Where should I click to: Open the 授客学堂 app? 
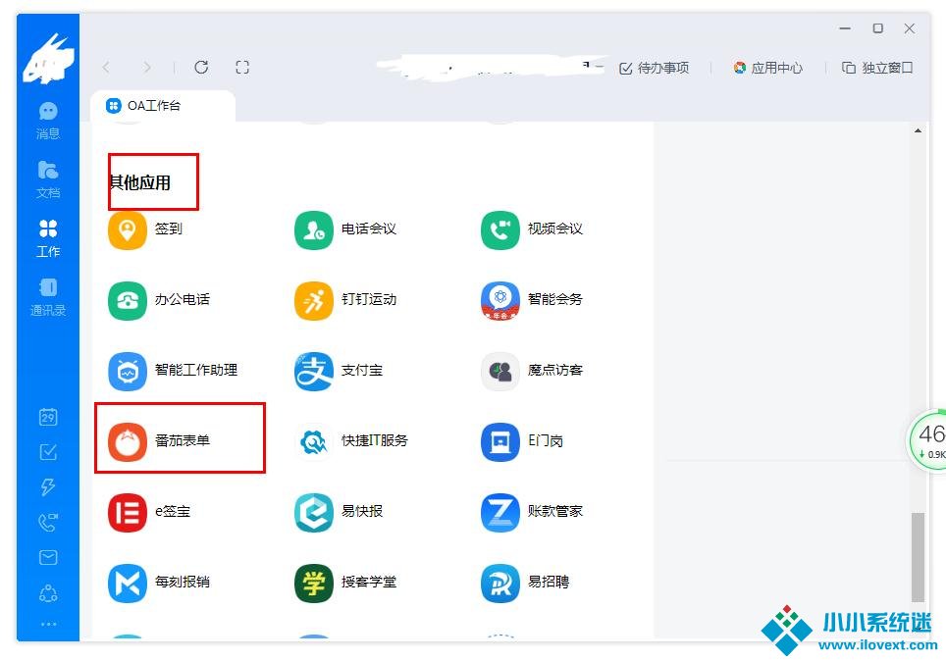click(x=345, y=583)
